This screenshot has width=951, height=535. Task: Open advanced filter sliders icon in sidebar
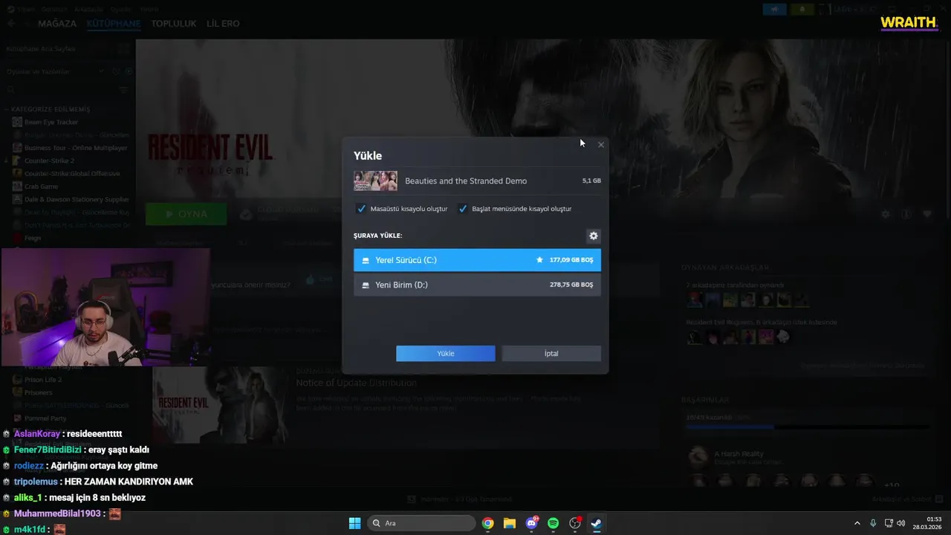pos(124,90)
